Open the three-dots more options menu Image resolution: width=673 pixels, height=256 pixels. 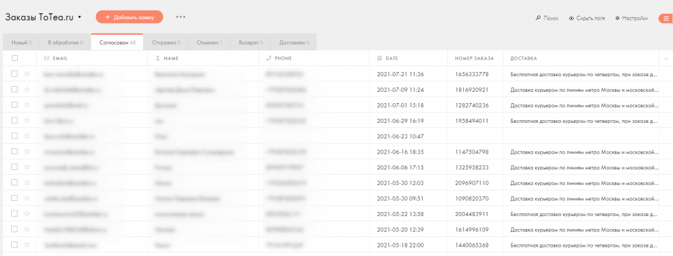[x=181, y=17]
